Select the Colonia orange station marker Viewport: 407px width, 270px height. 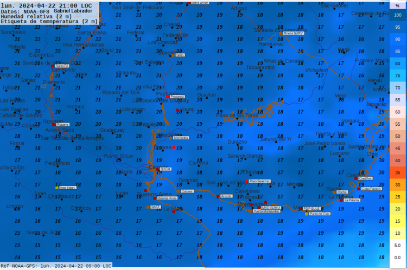click(178, 191)
